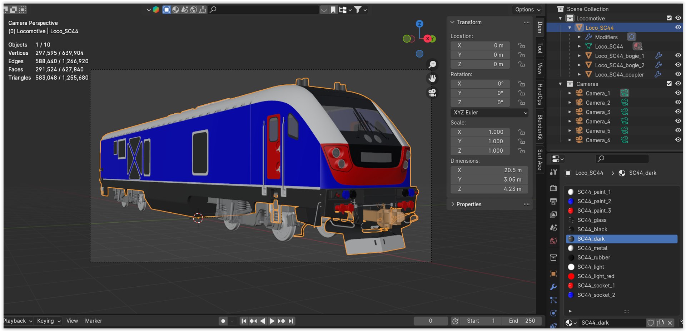This screenshot has height=331, width=686.
Task: Enable fake user shield for SC44_dark
Action: point(651,323)
